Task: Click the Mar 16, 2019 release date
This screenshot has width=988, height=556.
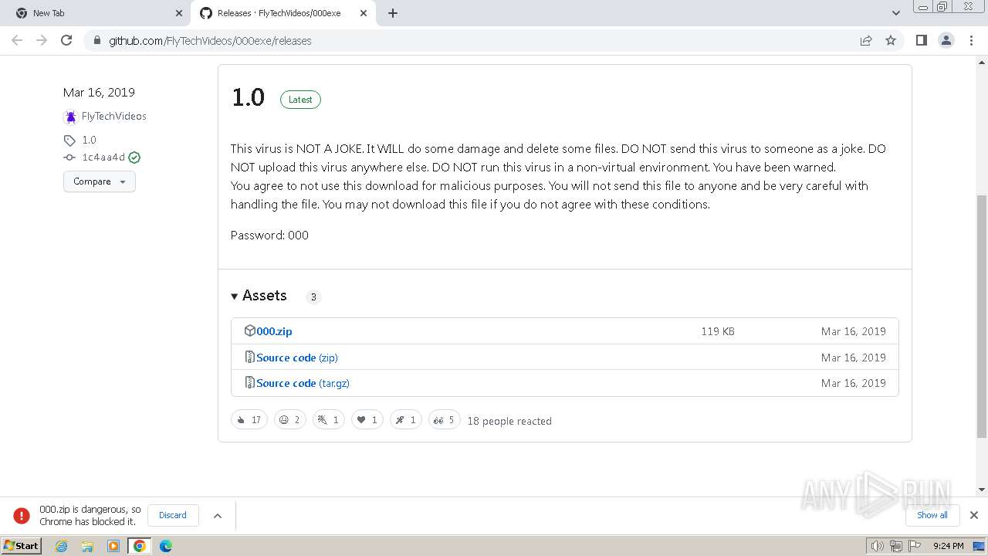Action: point(99,93)
